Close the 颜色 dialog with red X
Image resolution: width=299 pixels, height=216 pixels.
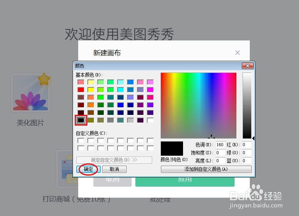click(248, 66)
